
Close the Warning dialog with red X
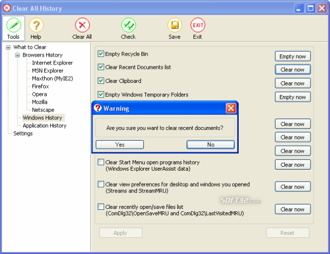click(x=231, y=108)
